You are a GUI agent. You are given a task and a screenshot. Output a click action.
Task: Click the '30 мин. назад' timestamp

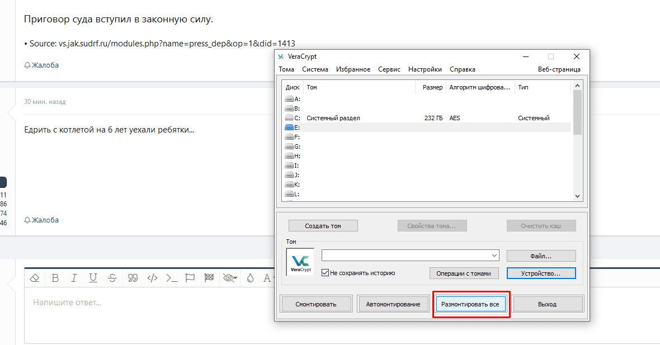(x=45, y=102)
